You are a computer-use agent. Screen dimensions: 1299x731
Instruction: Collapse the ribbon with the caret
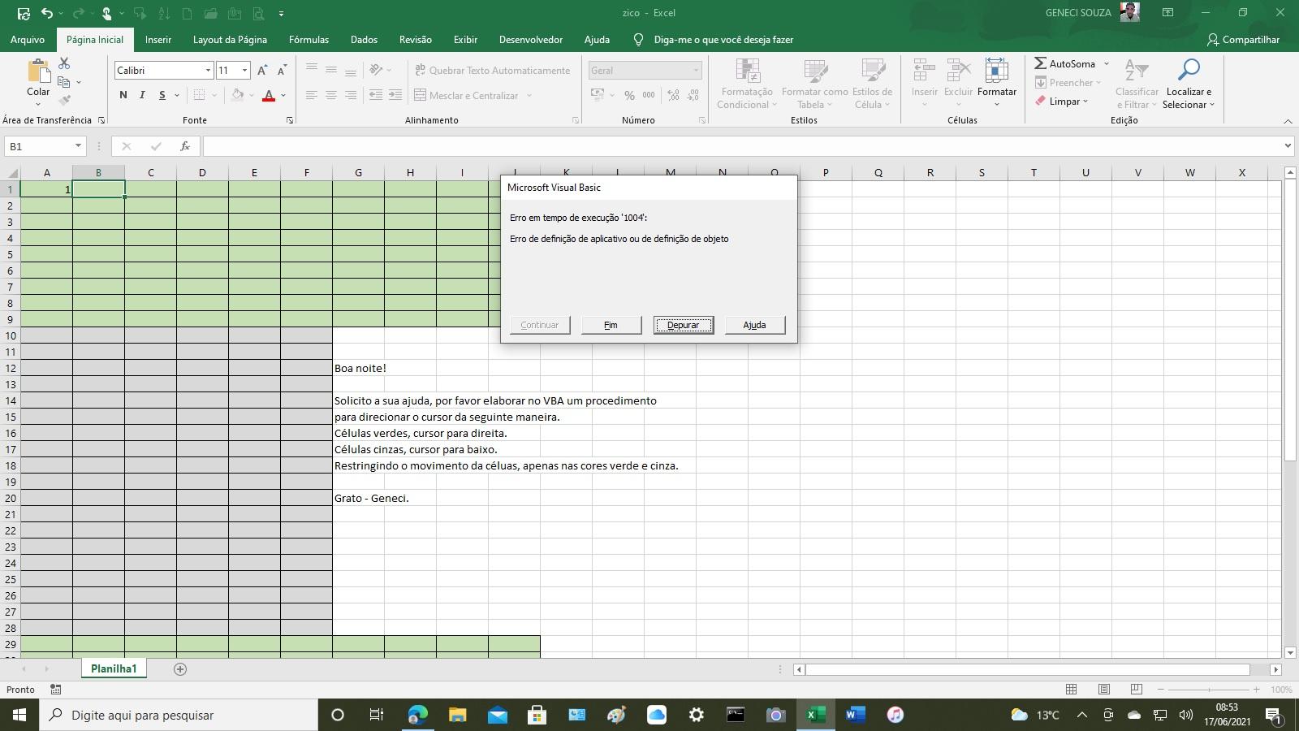click(1288, 121)
